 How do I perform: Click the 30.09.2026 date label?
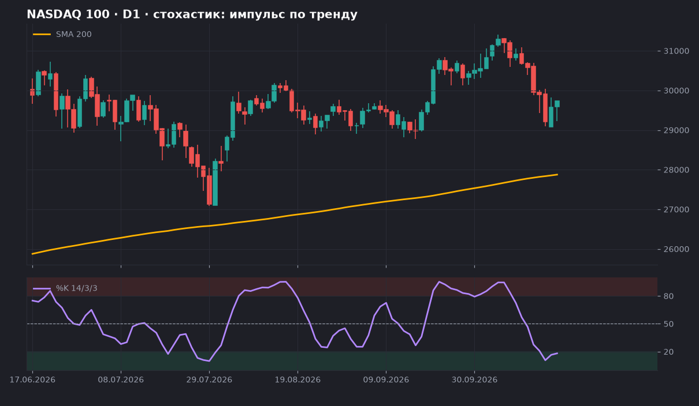[474, 380]
